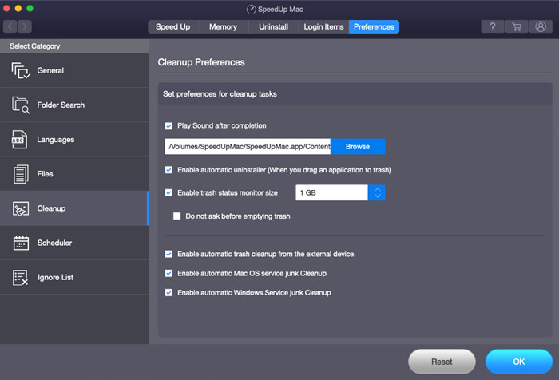Open the Files document stack icon
This screenshot has width=559, height=380.
[x=21, y=174]
